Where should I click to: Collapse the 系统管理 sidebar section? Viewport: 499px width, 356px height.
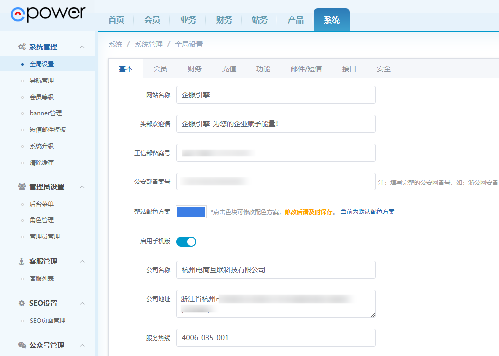[82, 47]
